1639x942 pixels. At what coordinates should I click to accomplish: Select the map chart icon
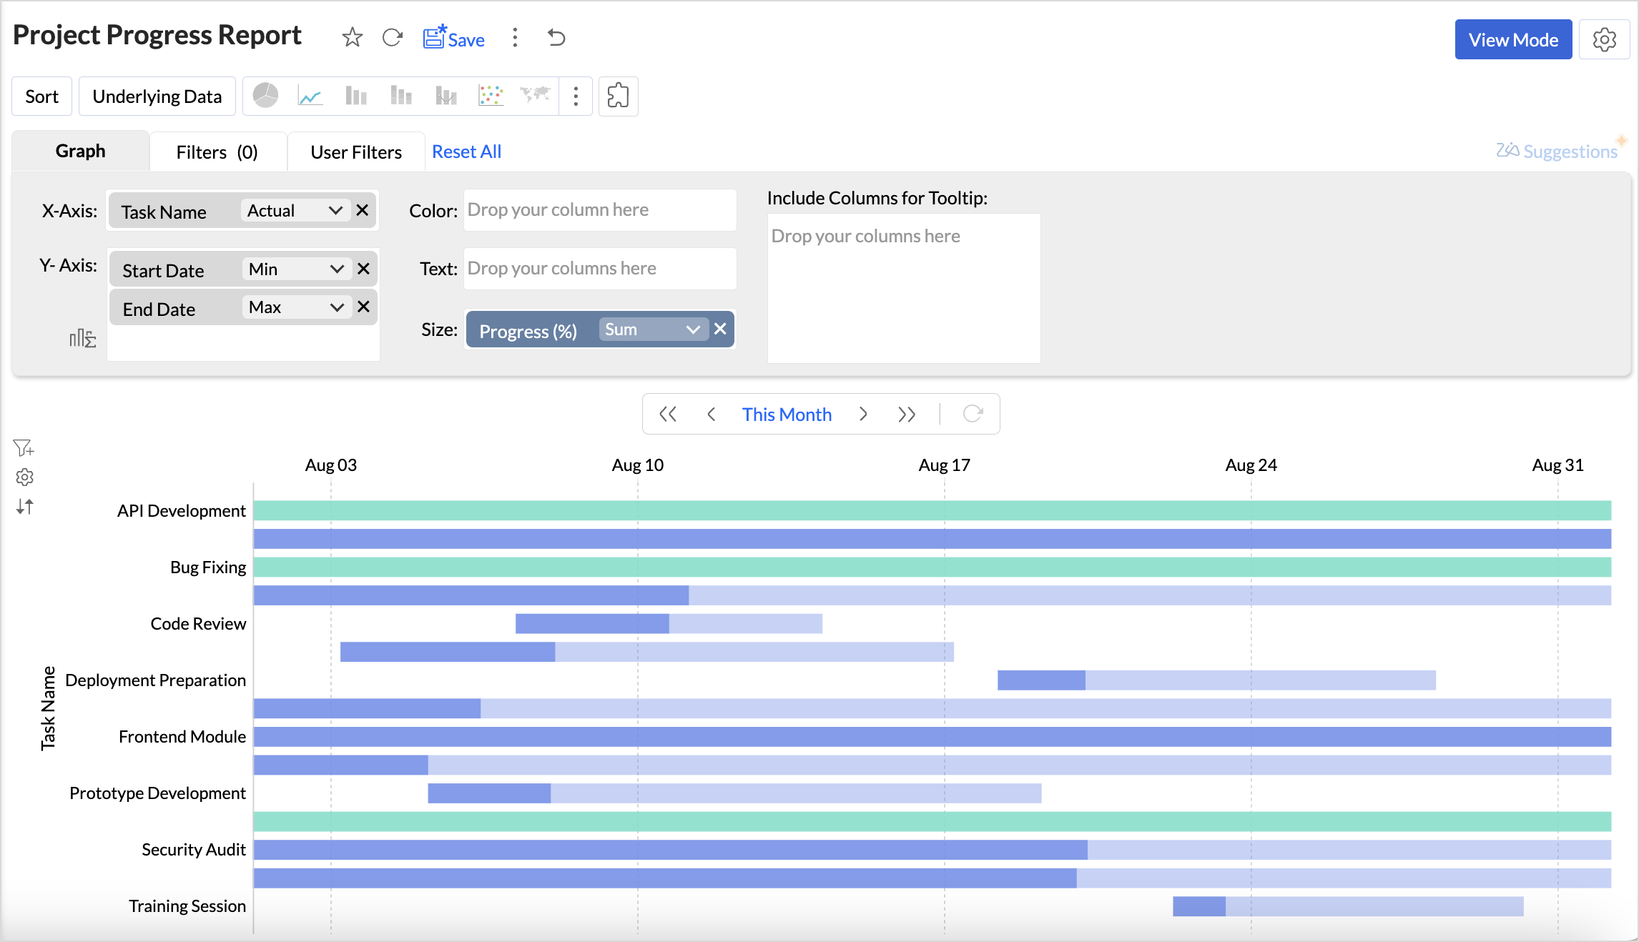(535, 96)
